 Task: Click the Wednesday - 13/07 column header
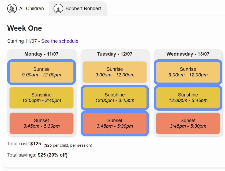188,54
